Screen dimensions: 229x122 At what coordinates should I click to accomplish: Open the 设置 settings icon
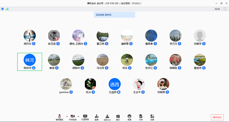(x=152, y=117)
